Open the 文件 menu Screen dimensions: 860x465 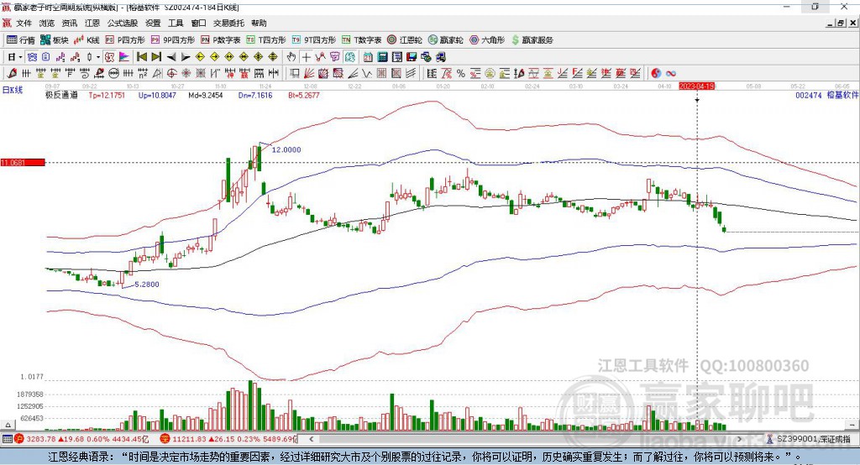[24, 23]
